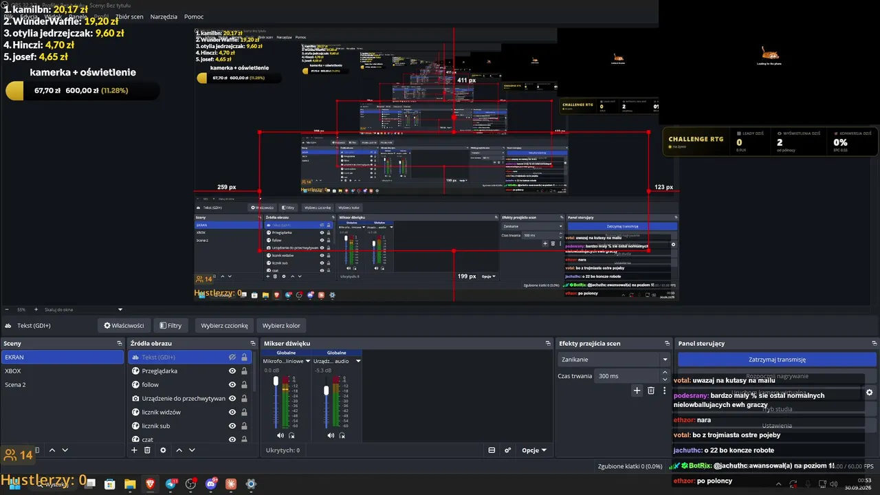Open the Zanikanie transition dropdown
The width and height of the screenshot is (880, 495).
pos(613,360)
